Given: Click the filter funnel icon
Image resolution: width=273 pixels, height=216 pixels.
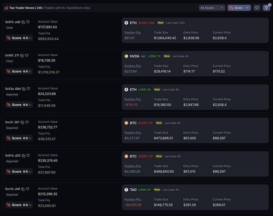Looking at the screenshot, I should (x=266, y=8).
